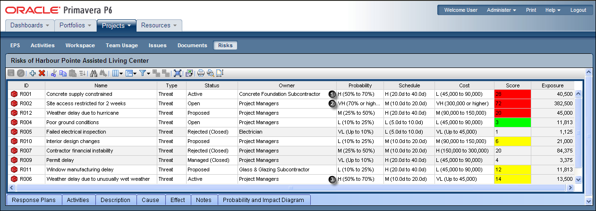Open the Effect detail tab
The image size is (596, 211).
178,200
